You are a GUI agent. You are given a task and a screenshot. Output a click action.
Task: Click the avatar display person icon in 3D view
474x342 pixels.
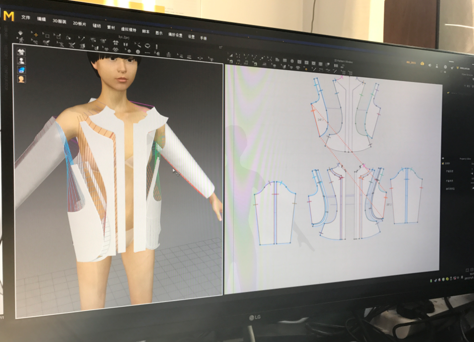(x=21, y=61)
